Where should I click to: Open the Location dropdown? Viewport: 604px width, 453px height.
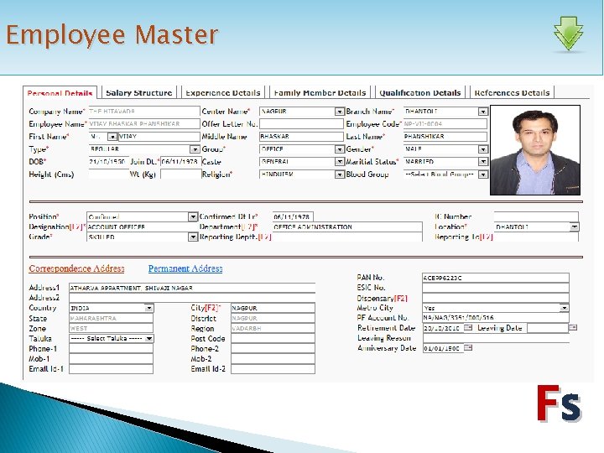(x=574, y=226)
